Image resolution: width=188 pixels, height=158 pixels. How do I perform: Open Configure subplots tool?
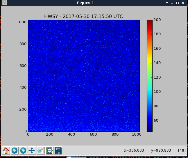(x=49, y=150)
